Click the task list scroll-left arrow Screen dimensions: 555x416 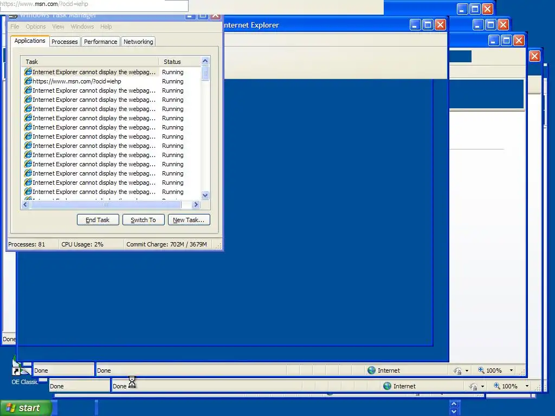click(25, 204)
